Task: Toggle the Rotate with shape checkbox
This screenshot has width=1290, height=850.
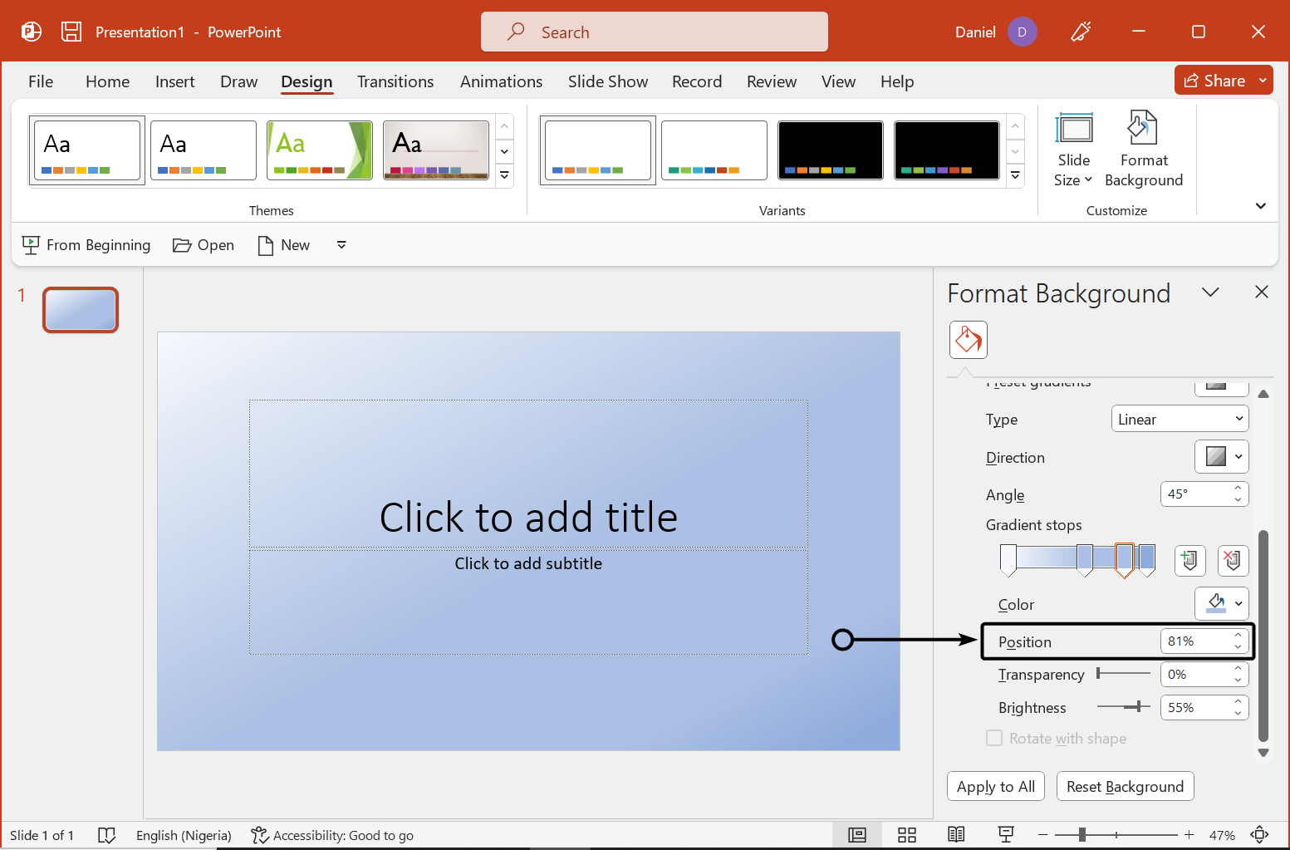Action: 994,738
